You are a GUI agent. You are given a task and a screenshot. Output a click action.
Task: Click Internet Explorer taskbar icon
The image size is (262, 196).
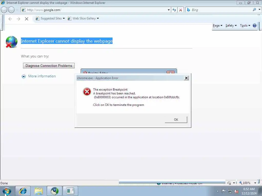(23, 191)
